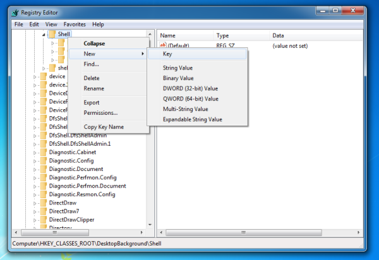Click the tree pane scroll down arrow
The height and width of the screenshot is (260, 379).
tap(150, 225)
